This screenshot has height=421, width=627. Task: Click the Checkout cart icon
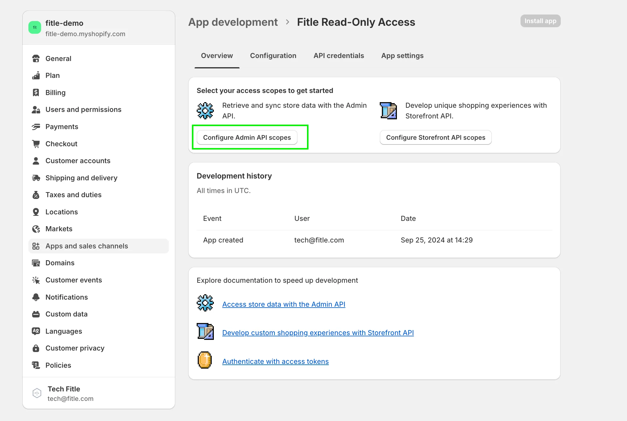tap(36, 144)
